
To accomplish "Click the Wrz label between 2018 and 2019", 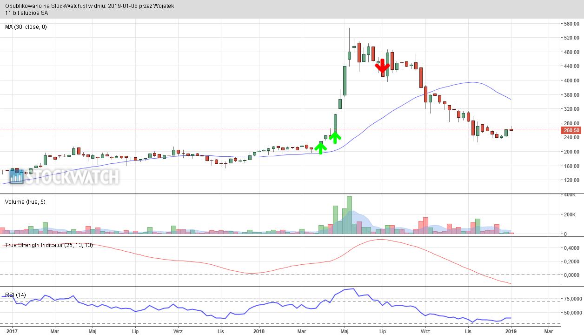I will [x=425, y=331].
